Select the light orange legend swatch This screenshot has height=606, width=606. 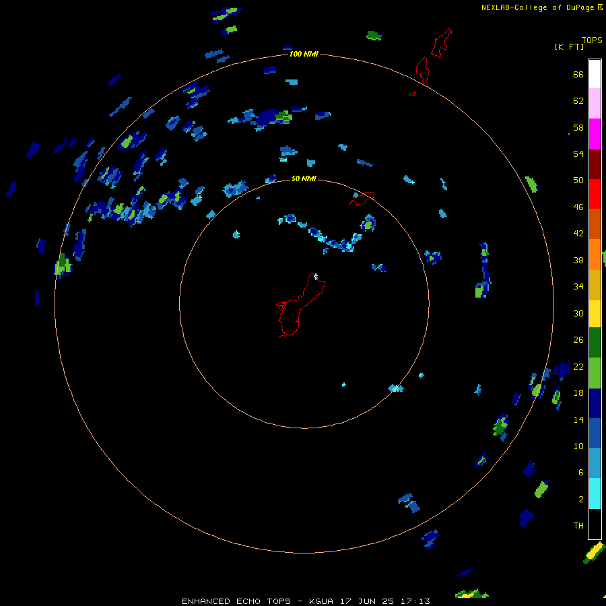[x=595, y=255]
